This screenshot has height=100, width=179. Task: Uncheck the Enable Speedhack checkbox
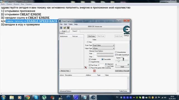(x=116, y=55)
